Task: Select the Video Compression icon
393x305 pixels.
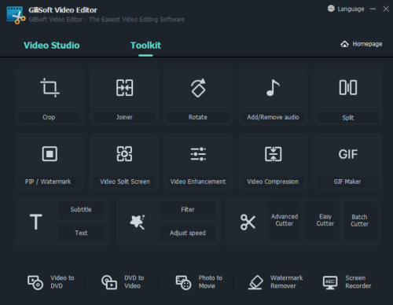Action: 273,154
